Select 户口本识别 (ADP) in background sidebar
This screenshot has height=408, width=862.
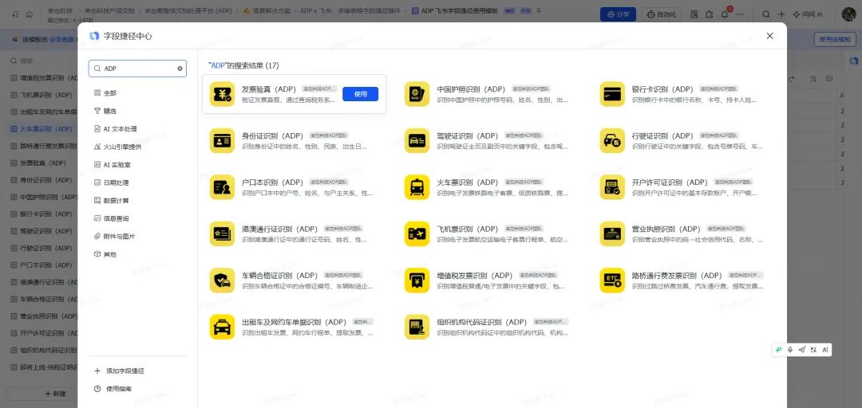pyautogui.click(x=43, y=265)
